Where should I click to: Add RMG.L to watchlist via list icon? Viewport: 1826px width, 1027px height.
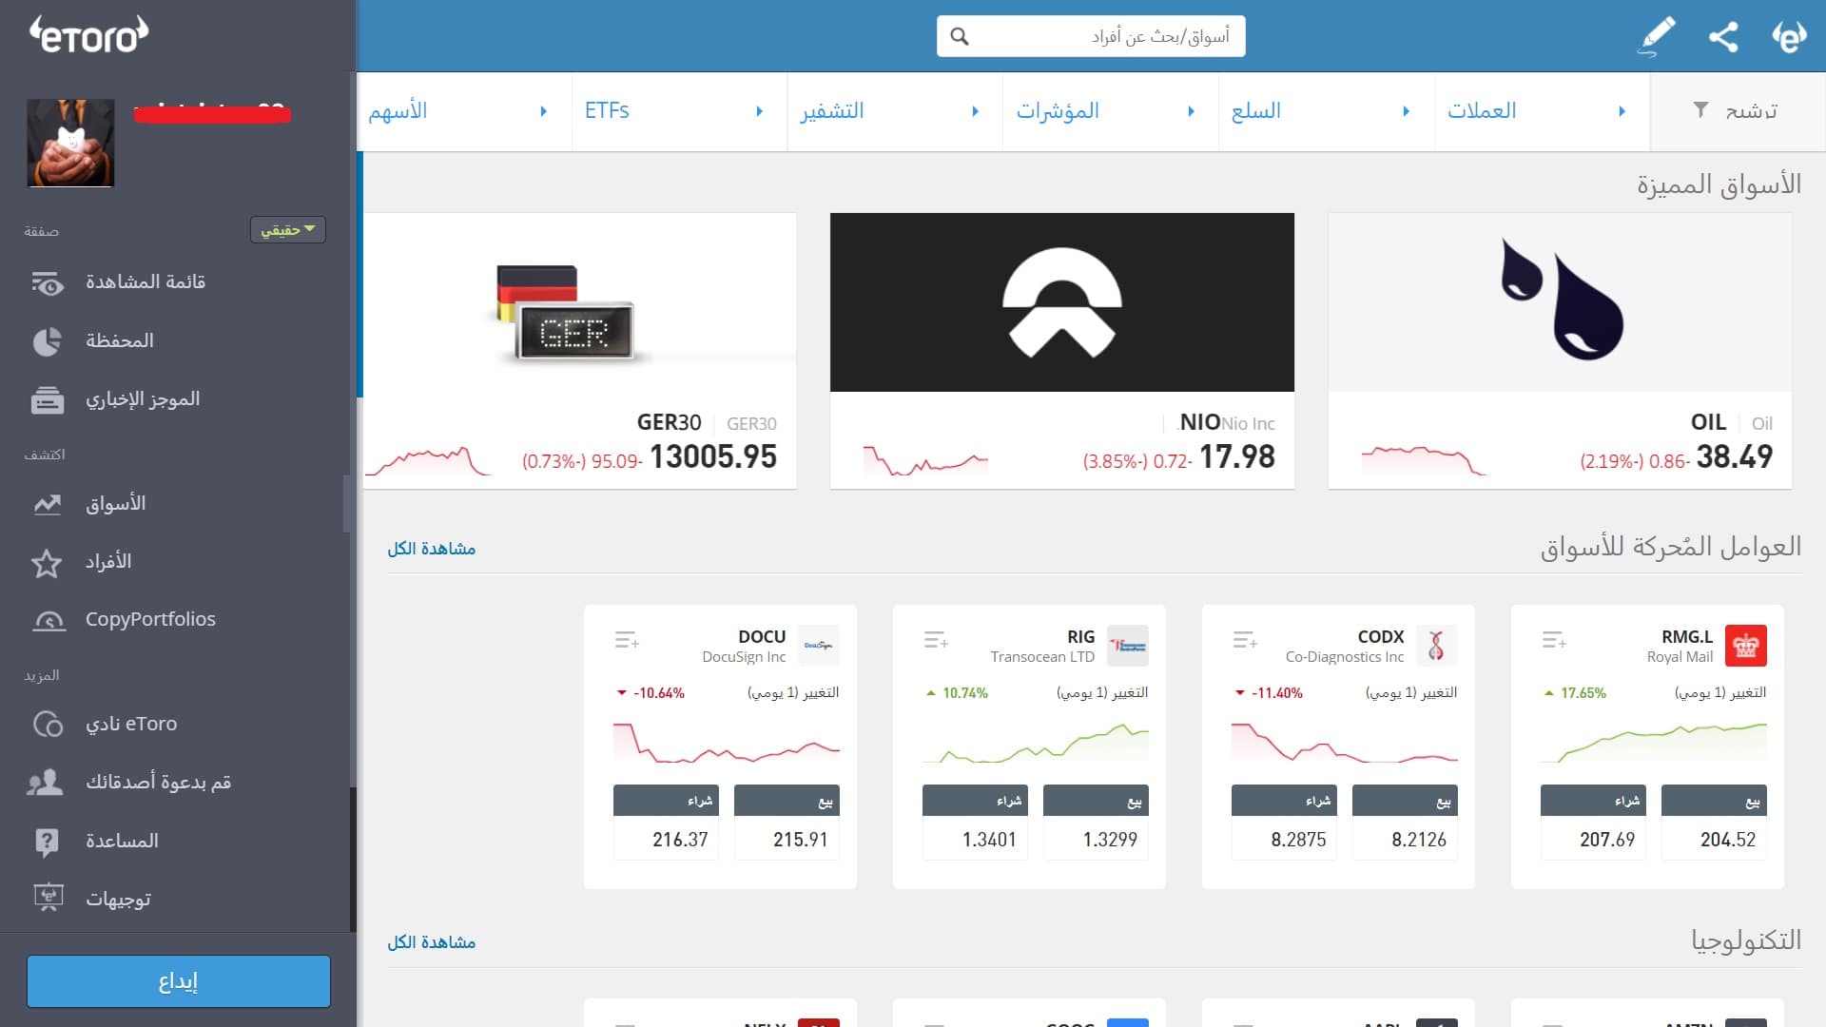(1553, 640)
